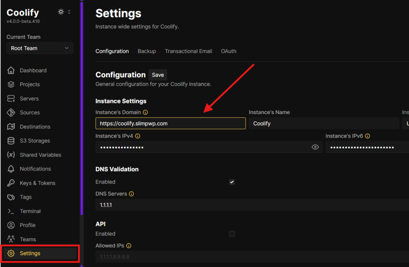Open Servers menu item

(29, 99)
